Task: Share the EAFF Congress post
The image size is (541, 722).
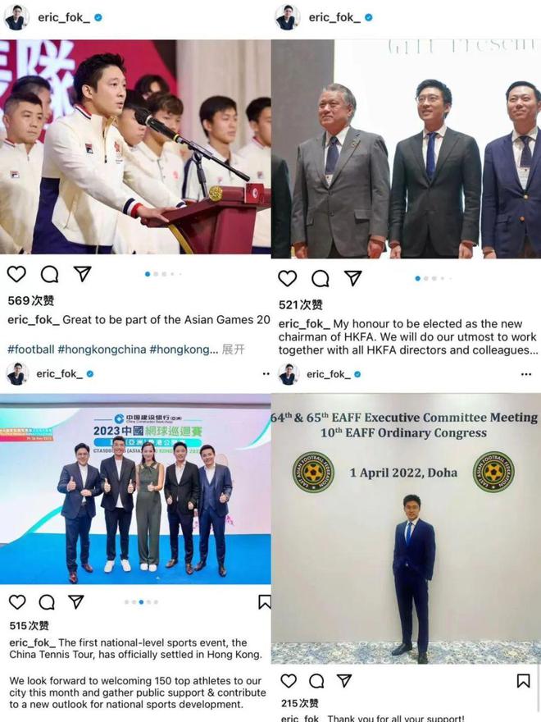Action: tap(344, 680)
